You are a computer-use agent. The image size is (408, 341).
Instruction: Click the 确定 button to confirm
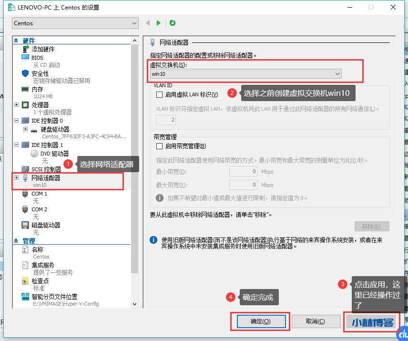(260, 321)
